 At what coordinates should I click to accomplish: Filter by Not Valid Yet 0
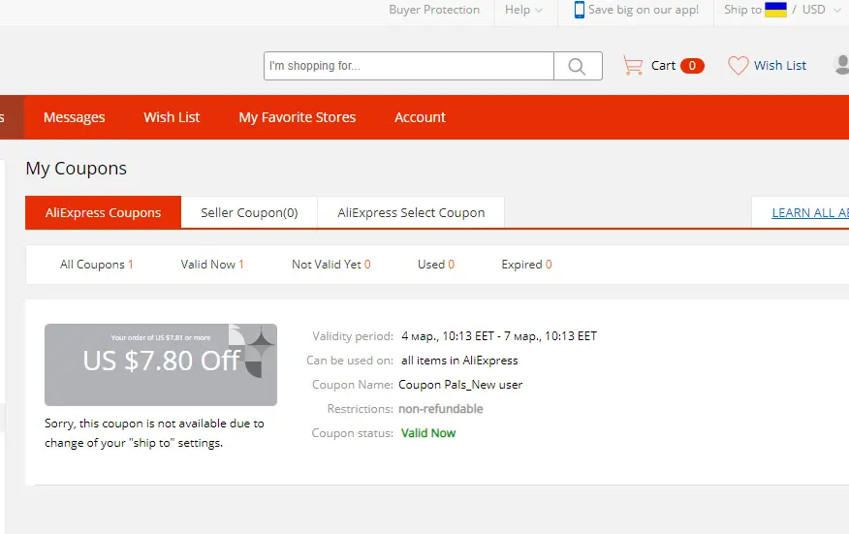tap(331, 265)
